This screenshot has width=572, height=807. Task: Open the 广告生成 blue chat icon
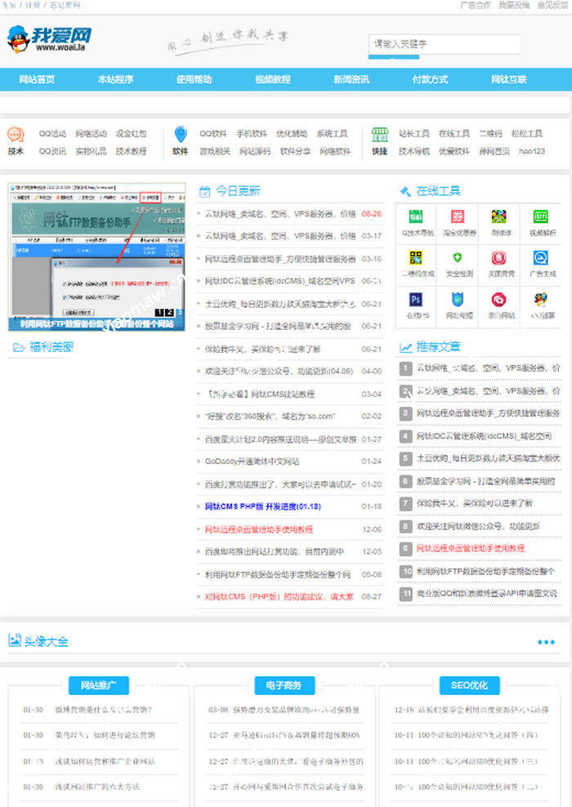pos(540,258)
